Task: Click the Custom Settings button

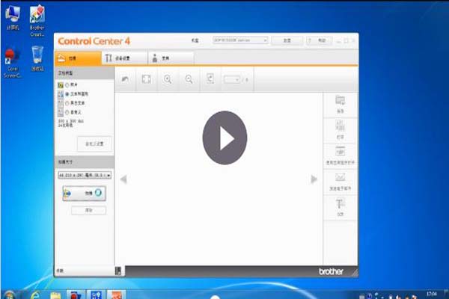Action: pos(94,142)
